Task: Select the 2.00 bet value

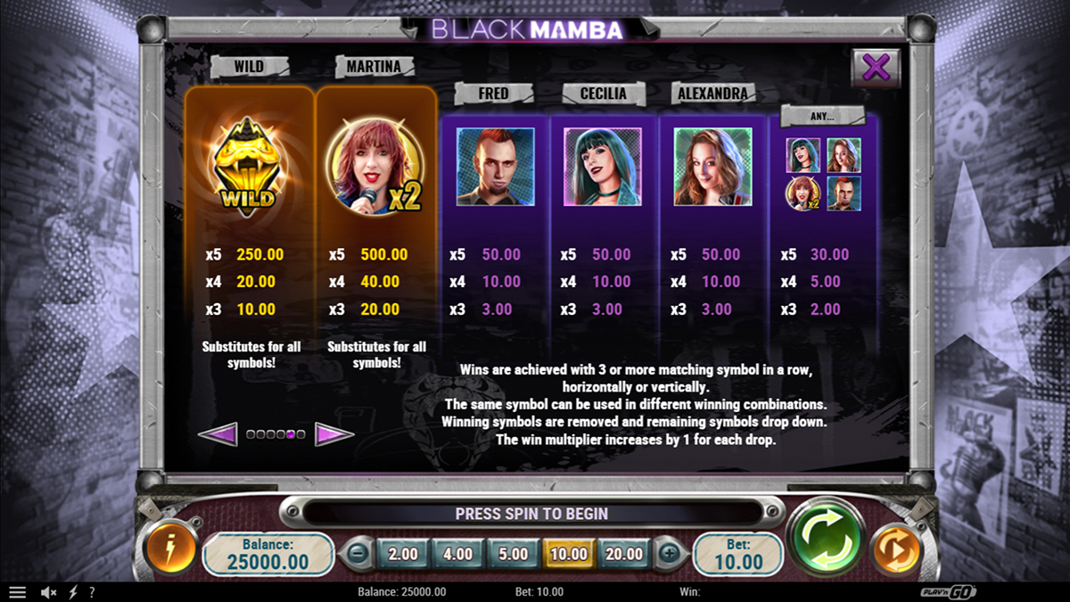Action: [x=403, y=554]
